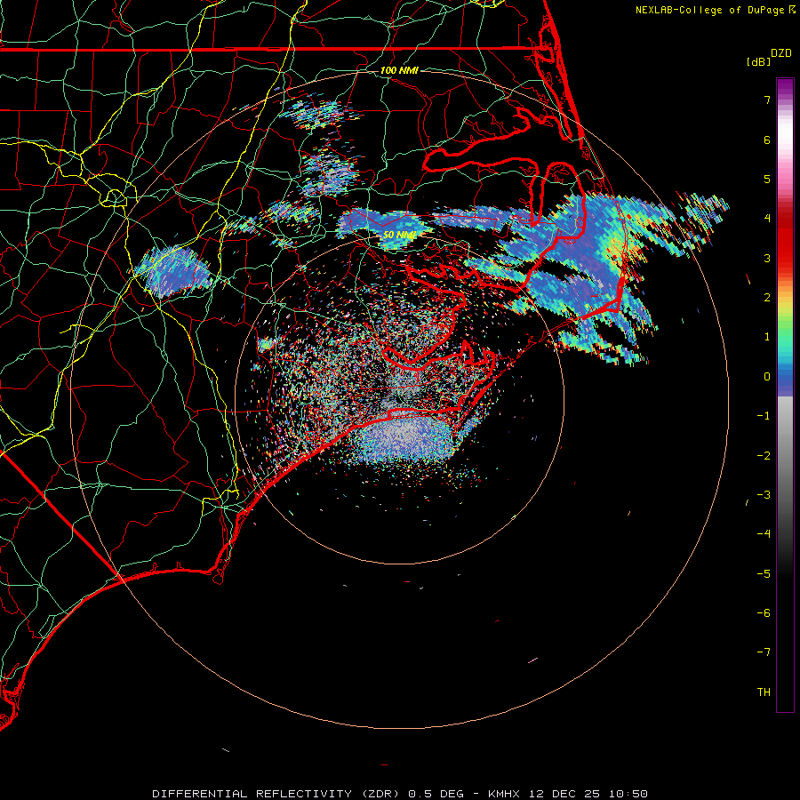
Task: Click the 50 NMI range ring label
Action: point(399,235)
